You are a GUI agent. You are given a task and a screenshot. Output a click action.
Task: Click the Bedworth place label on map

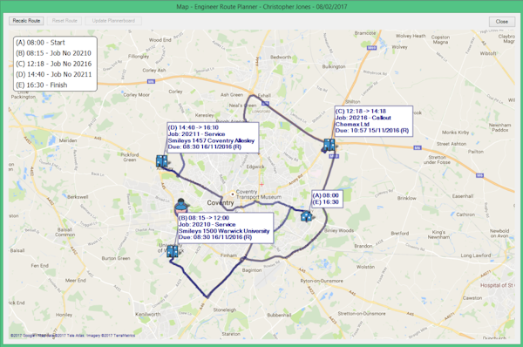click(281, 57)
